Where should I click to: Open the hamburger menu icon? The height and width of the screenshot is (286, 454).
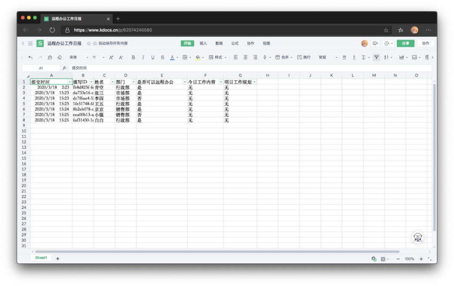click(x=30, y=43)
